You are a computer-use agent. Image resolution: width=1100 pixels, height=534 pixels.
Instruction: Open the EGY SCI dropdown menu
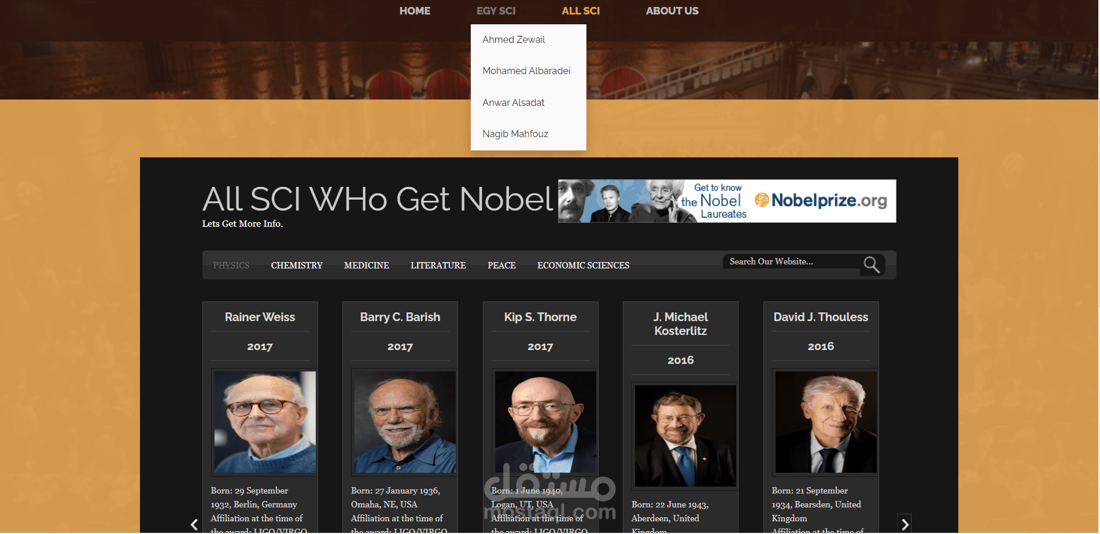click(496, 11)
